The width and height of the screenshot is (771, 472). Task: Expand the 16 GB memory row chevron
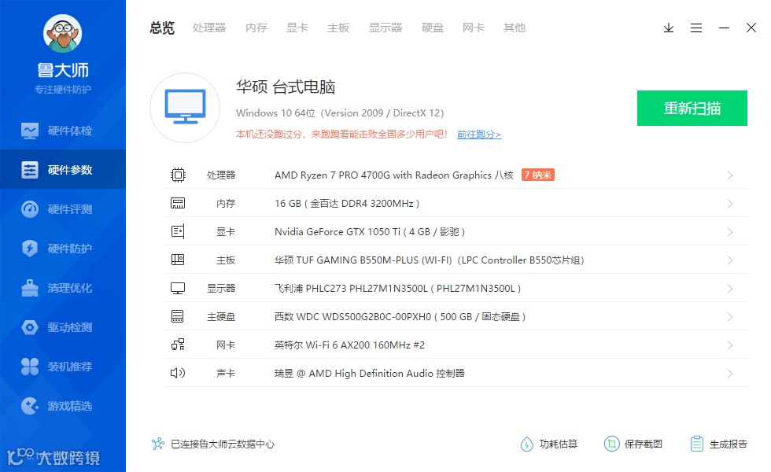point(730,204)
